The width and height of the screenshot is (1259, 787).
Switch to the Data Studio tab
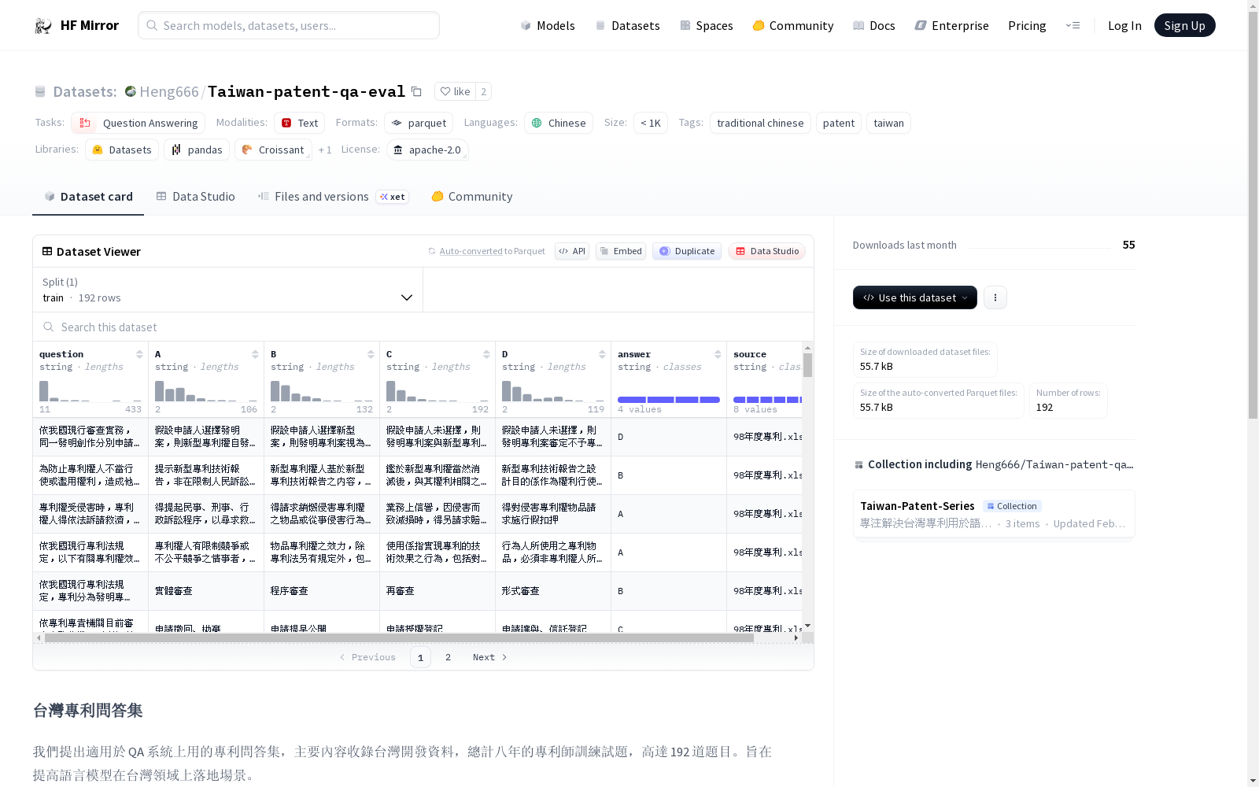click(x=195, y=196)
